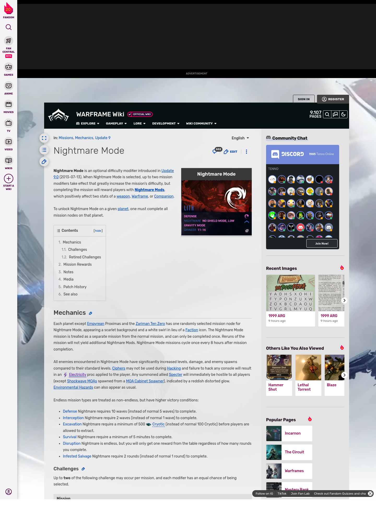Jump to Mission Rewards in Contents

point(78,264)
